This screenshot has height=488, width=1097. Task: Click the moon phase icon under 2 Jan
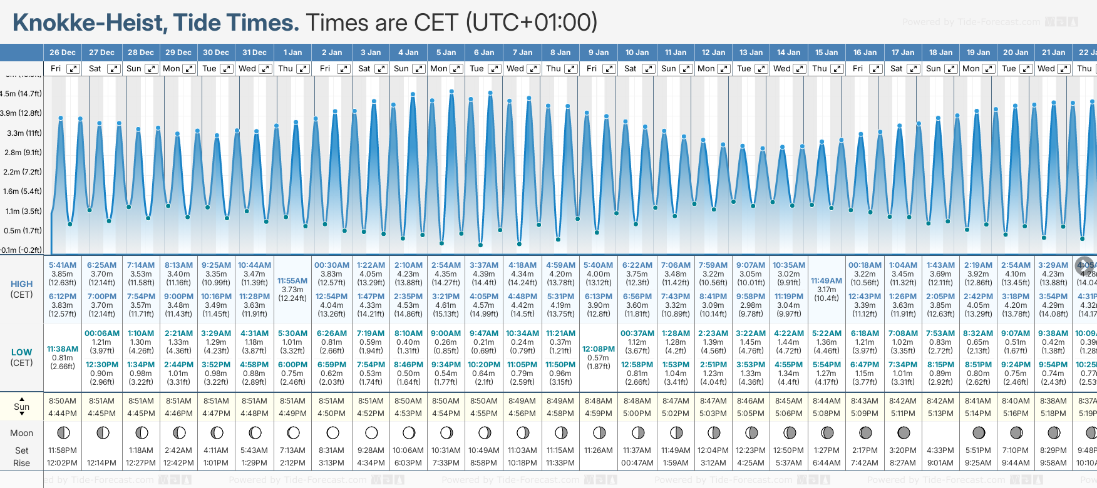(x=332, y=432)
